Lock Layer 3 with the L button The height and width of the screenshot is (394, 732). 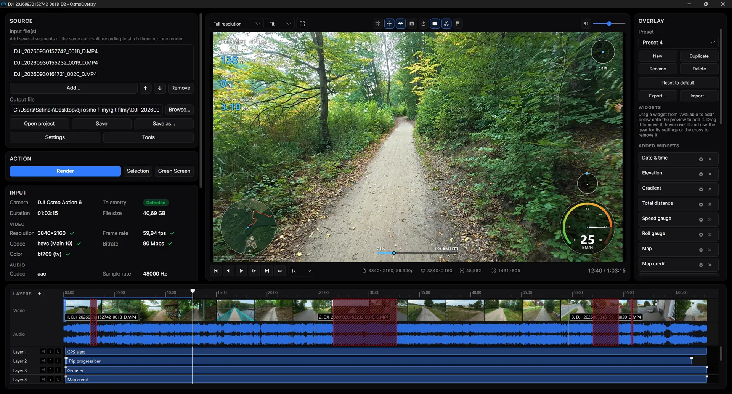[x=58, y=370]
